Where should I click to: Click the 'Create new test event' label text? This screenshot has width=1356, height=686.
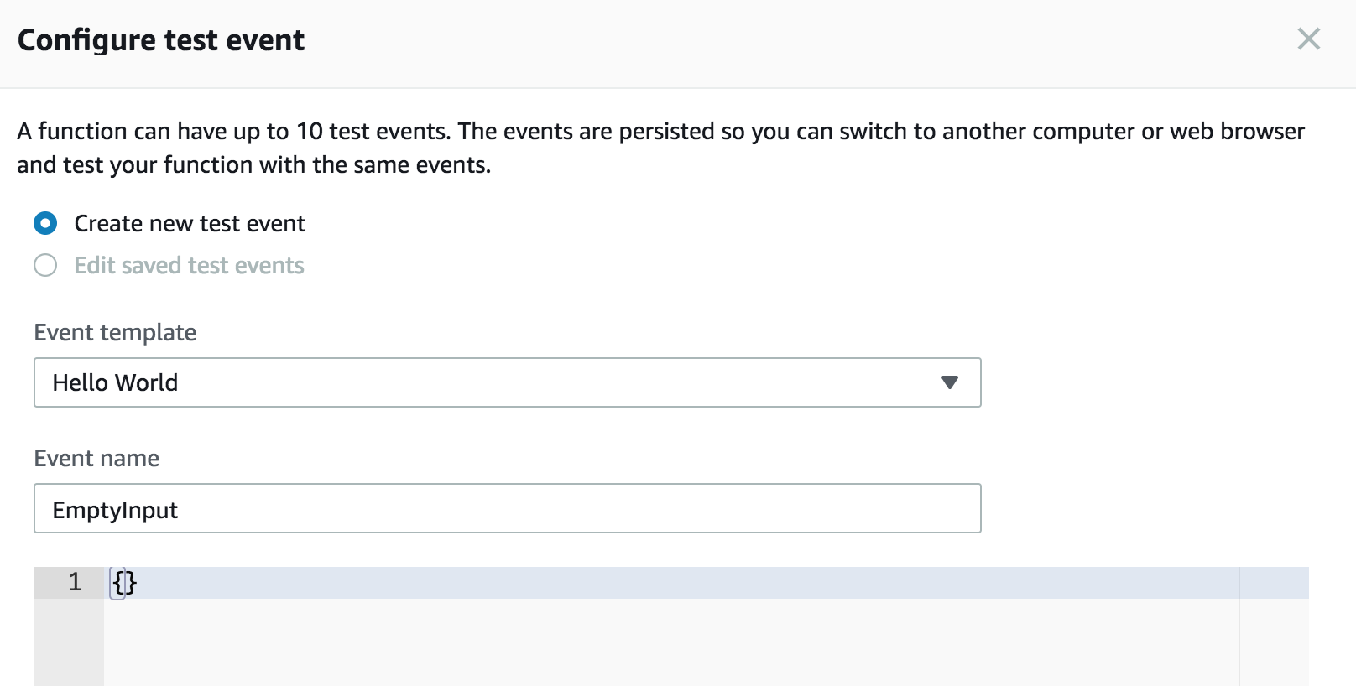(190, 223)
